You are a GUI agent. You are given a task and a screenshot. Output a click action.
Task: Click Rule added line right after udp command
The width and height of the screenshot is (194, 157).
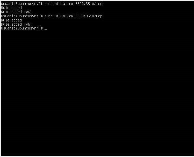click(11, 20)
